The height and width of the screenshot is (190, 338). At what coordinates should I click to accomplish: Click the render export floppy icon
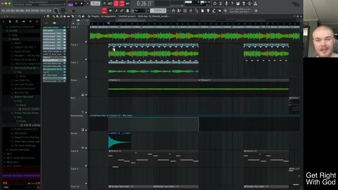[244, 3]
